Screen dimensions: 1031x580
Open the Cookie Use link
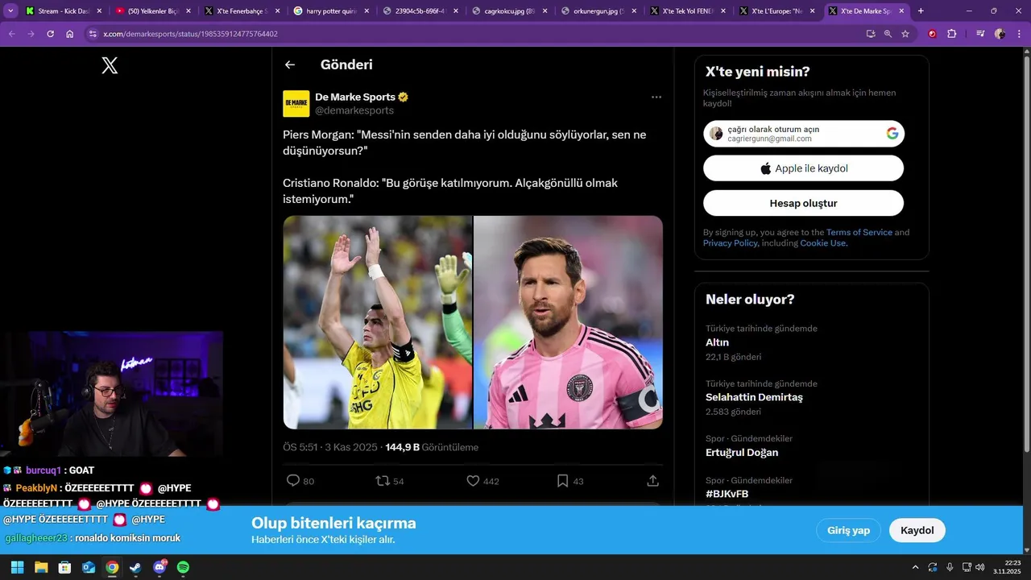[823, 243]
